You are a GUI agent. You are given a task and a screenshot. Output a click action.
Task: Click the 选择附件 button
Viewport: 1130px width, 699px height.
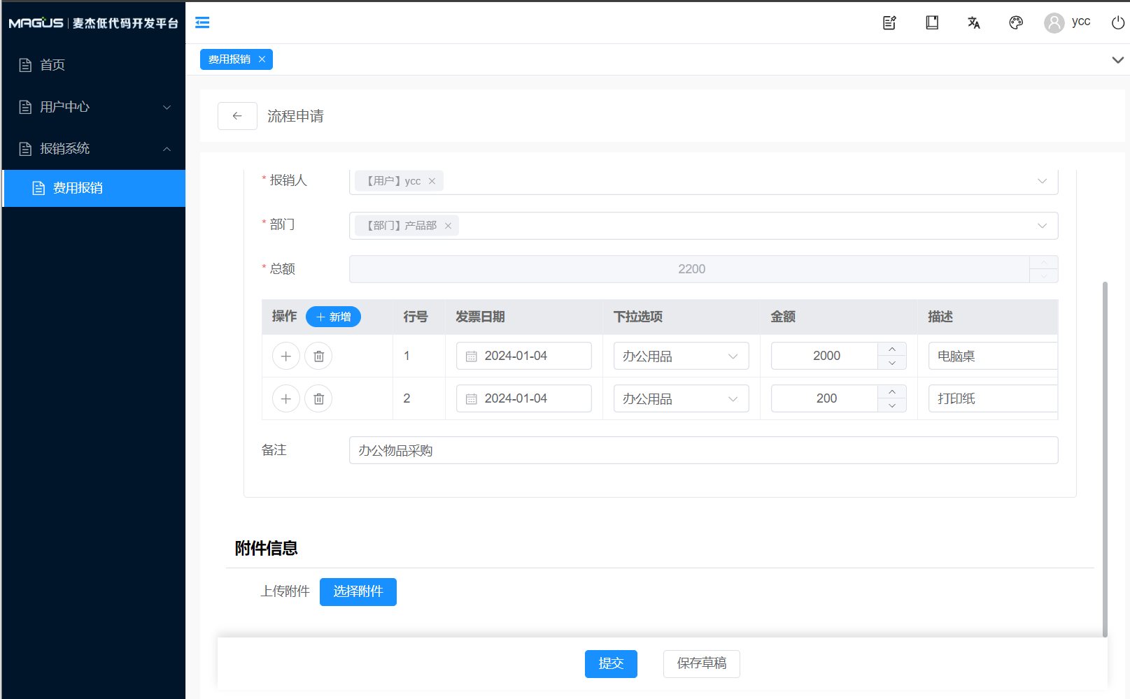(358, 592)
